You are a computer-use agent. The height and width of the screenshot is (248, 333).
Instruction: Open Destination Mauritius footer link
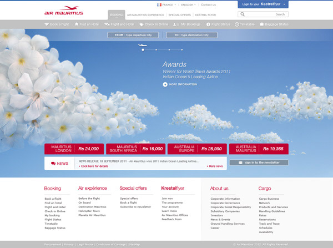pyautogui.click(x=92, y=207)
